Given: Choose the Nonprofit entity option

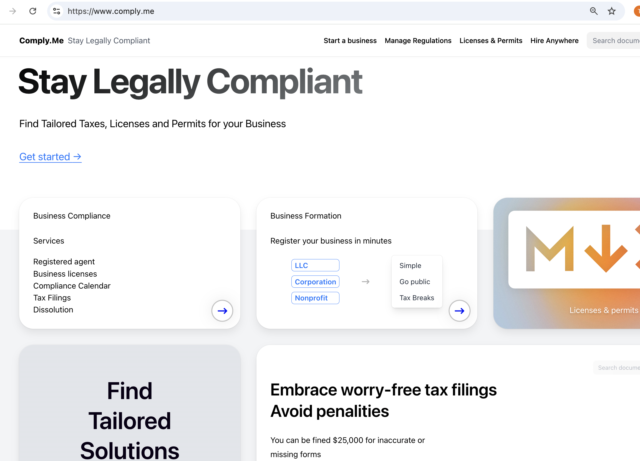Looking at the screenshot, I should [315, 298].
